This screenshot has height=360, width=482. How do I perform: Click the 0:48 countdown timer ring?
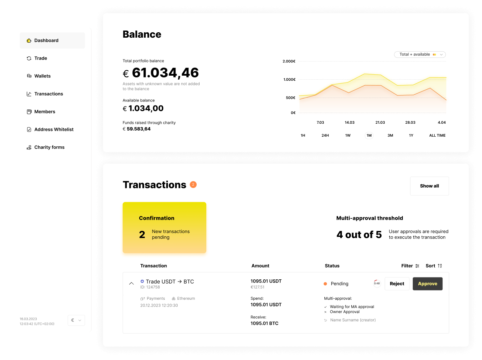tap(377, 283)
